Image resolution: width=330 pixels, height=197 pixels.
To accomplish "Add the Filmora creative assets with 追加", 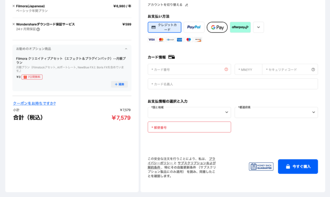I will pos(119,84).
